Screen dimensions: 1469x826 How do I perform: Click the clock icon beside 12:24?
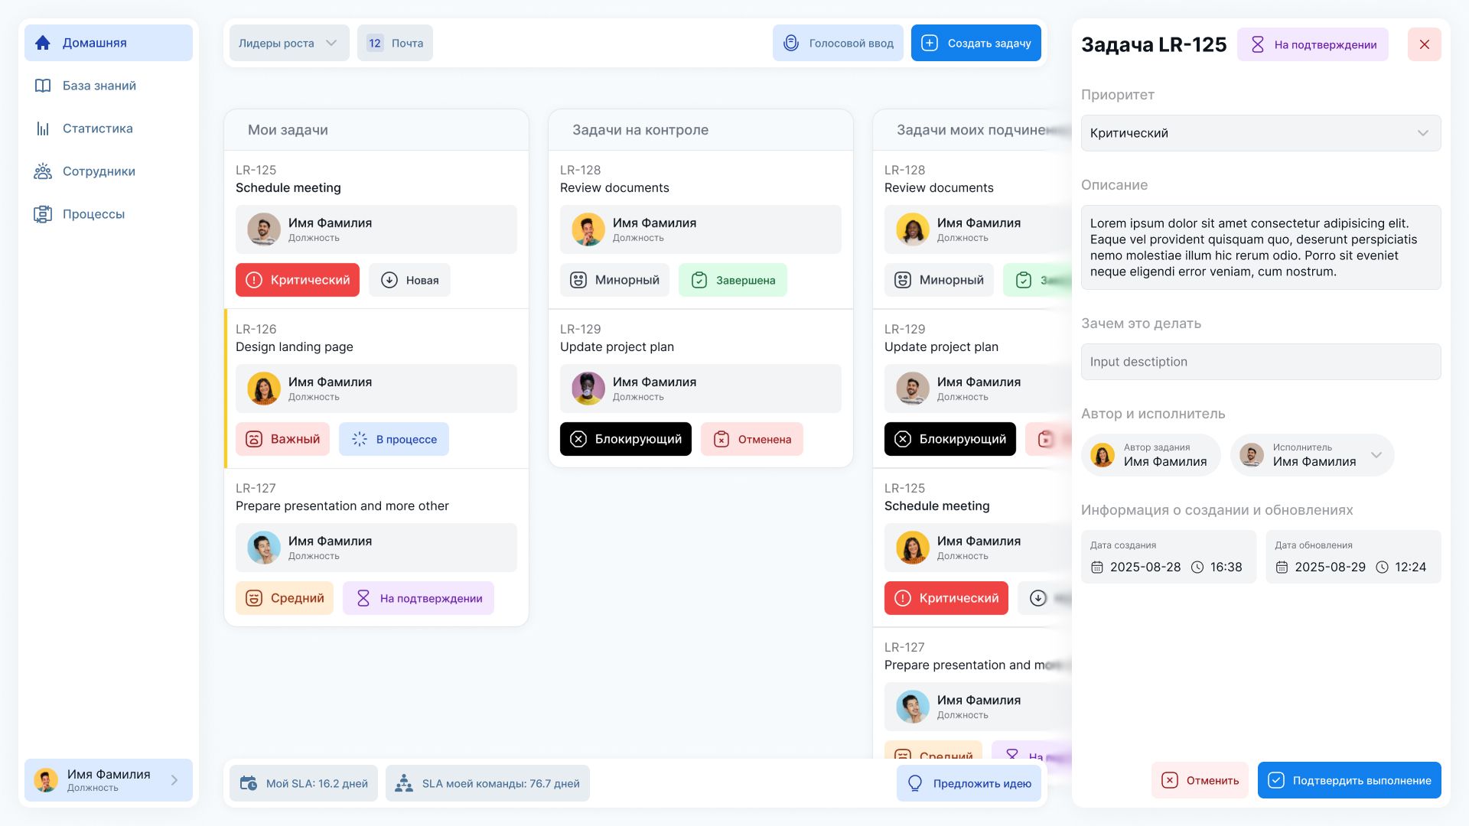coord(1382,567)
